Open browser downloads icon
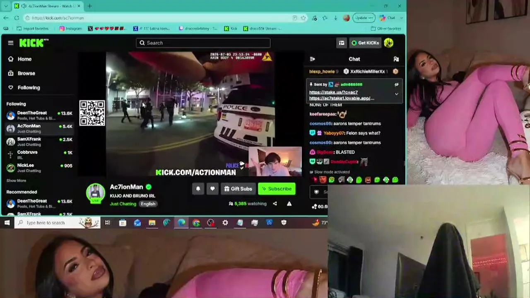The height and width of the screenshot is (298, 530). tap(335, 18)
